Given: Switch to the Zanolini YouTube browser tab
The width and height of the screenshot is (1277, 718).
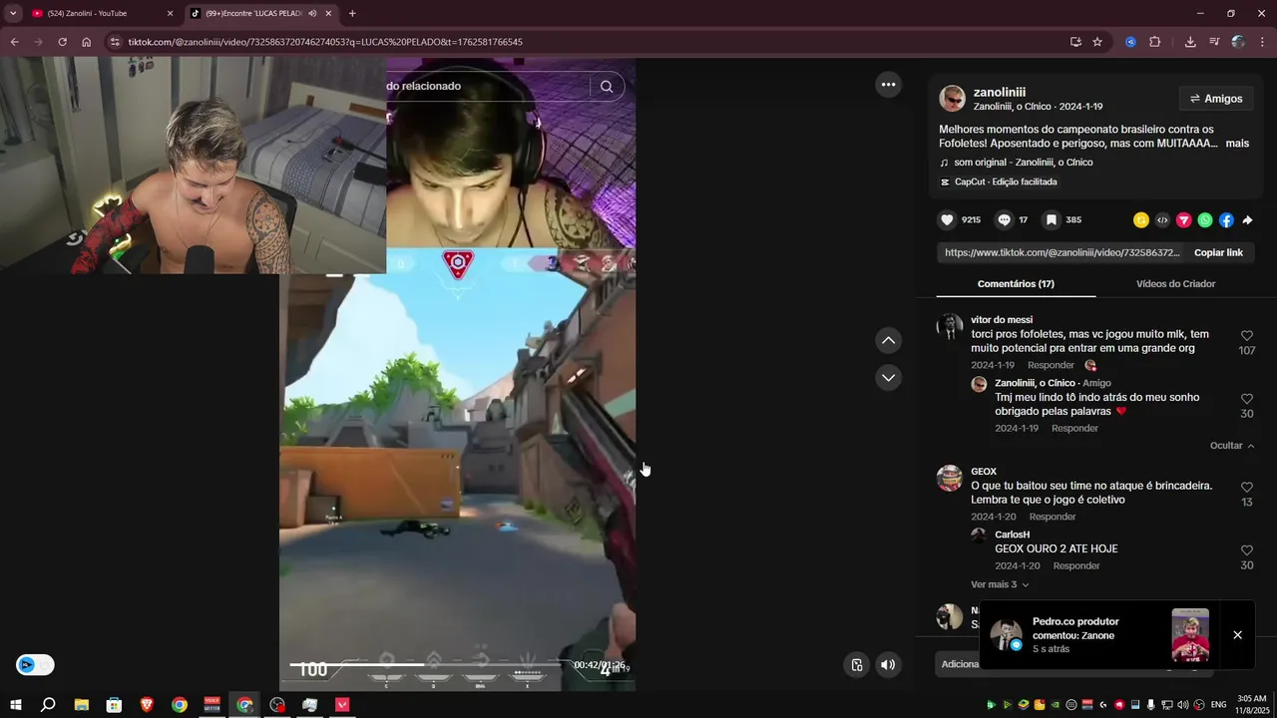Looking at the screenshot, I should tap(102, 13).
